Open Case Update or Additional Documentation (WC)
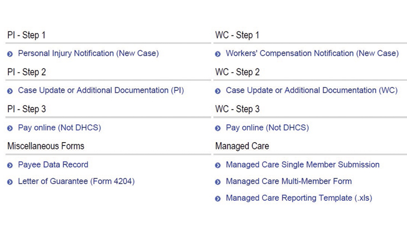 point(311,90)
